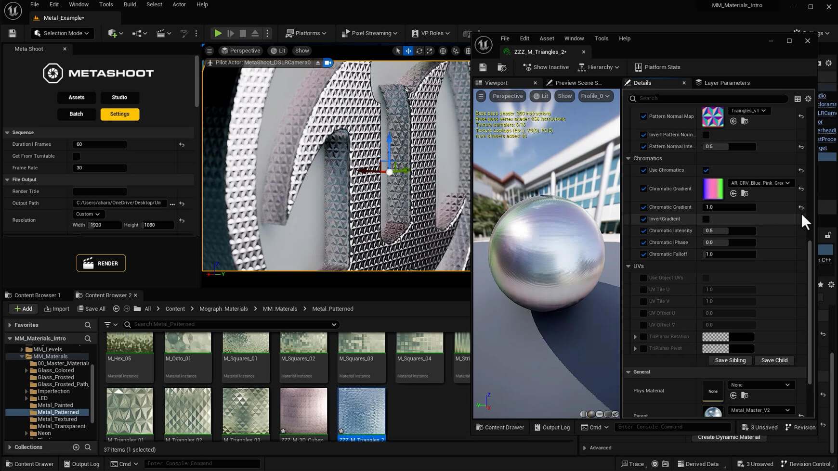Open the Resolution Custom dropdown
Image resolution: width=838 pixels, height=471 pixels.
coord(88,214)
